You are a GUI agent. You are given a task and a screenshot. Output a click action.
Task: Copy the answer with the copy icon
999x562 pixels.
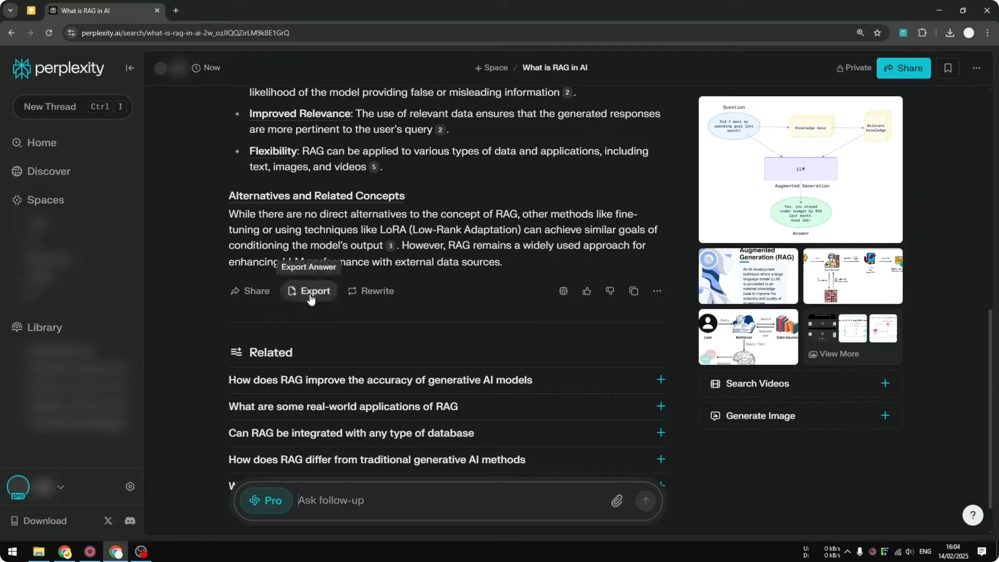tap(633, 291)
